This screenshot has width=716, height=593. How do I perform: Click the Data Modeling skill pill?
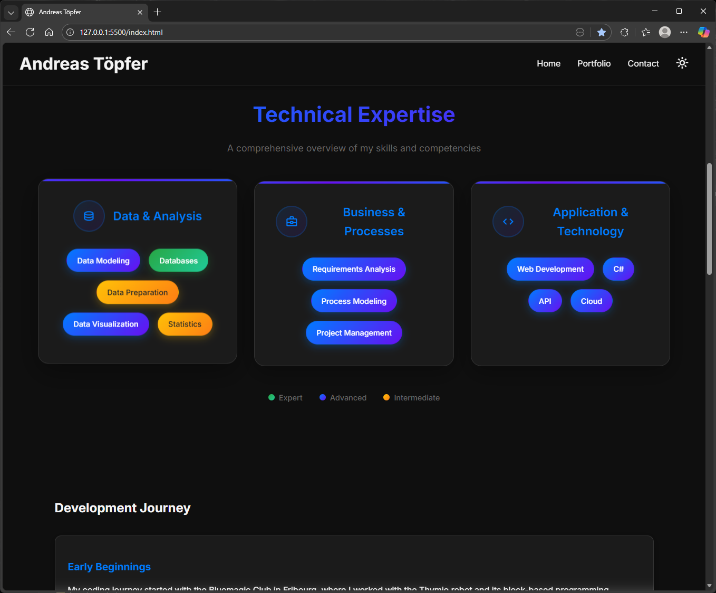[x=103, y=261]
